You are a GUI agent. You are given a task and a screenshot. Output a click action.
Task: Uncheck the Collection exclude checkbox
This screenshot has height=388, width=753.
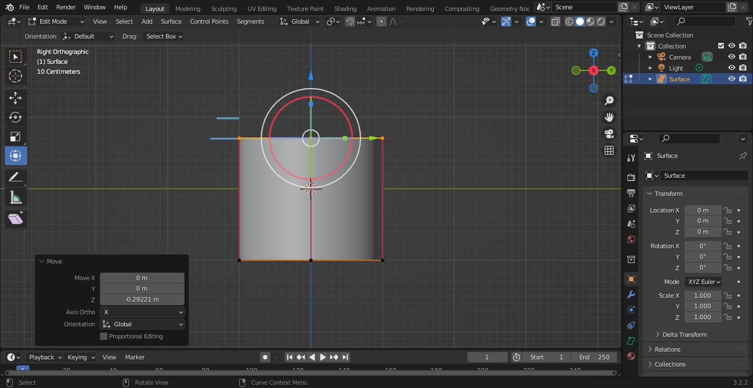pyautogui.click(x=720, y=46)
